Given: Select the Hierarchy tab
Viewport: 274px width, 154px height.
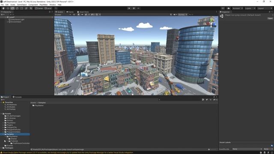Looking at the screenshot, I should (x=6, y=12).
